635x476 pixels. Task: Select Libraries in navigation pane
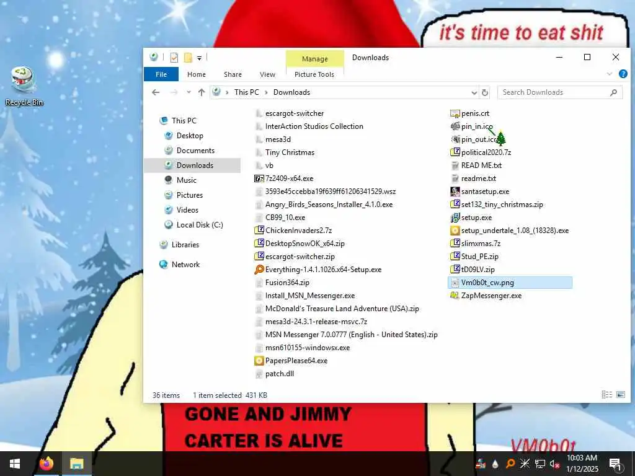[185, 245]
